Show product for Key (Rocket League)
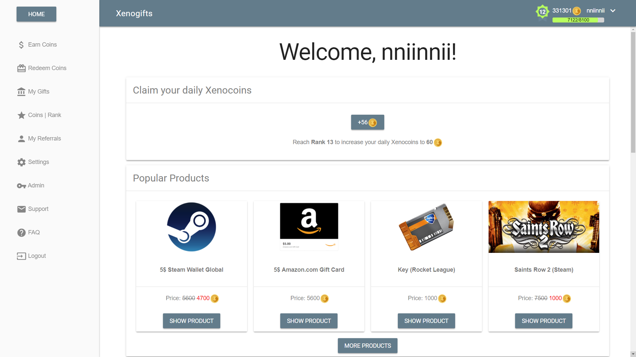This screenshot has height=357, width=636. pos(426,321)
